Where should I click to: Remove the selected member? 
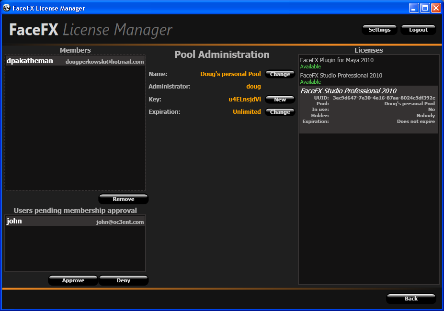[124, 199]
